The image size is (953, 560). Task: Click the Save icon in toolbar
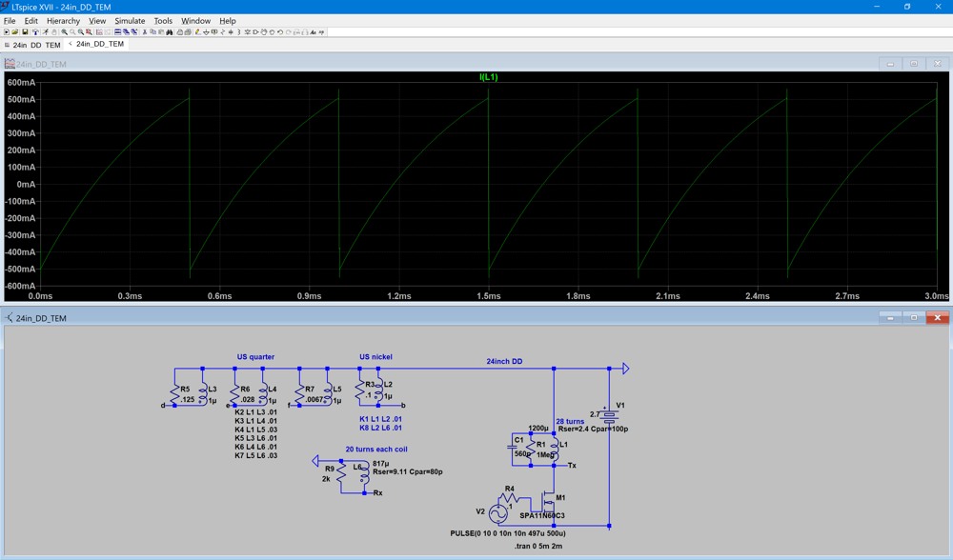point(23,32)
